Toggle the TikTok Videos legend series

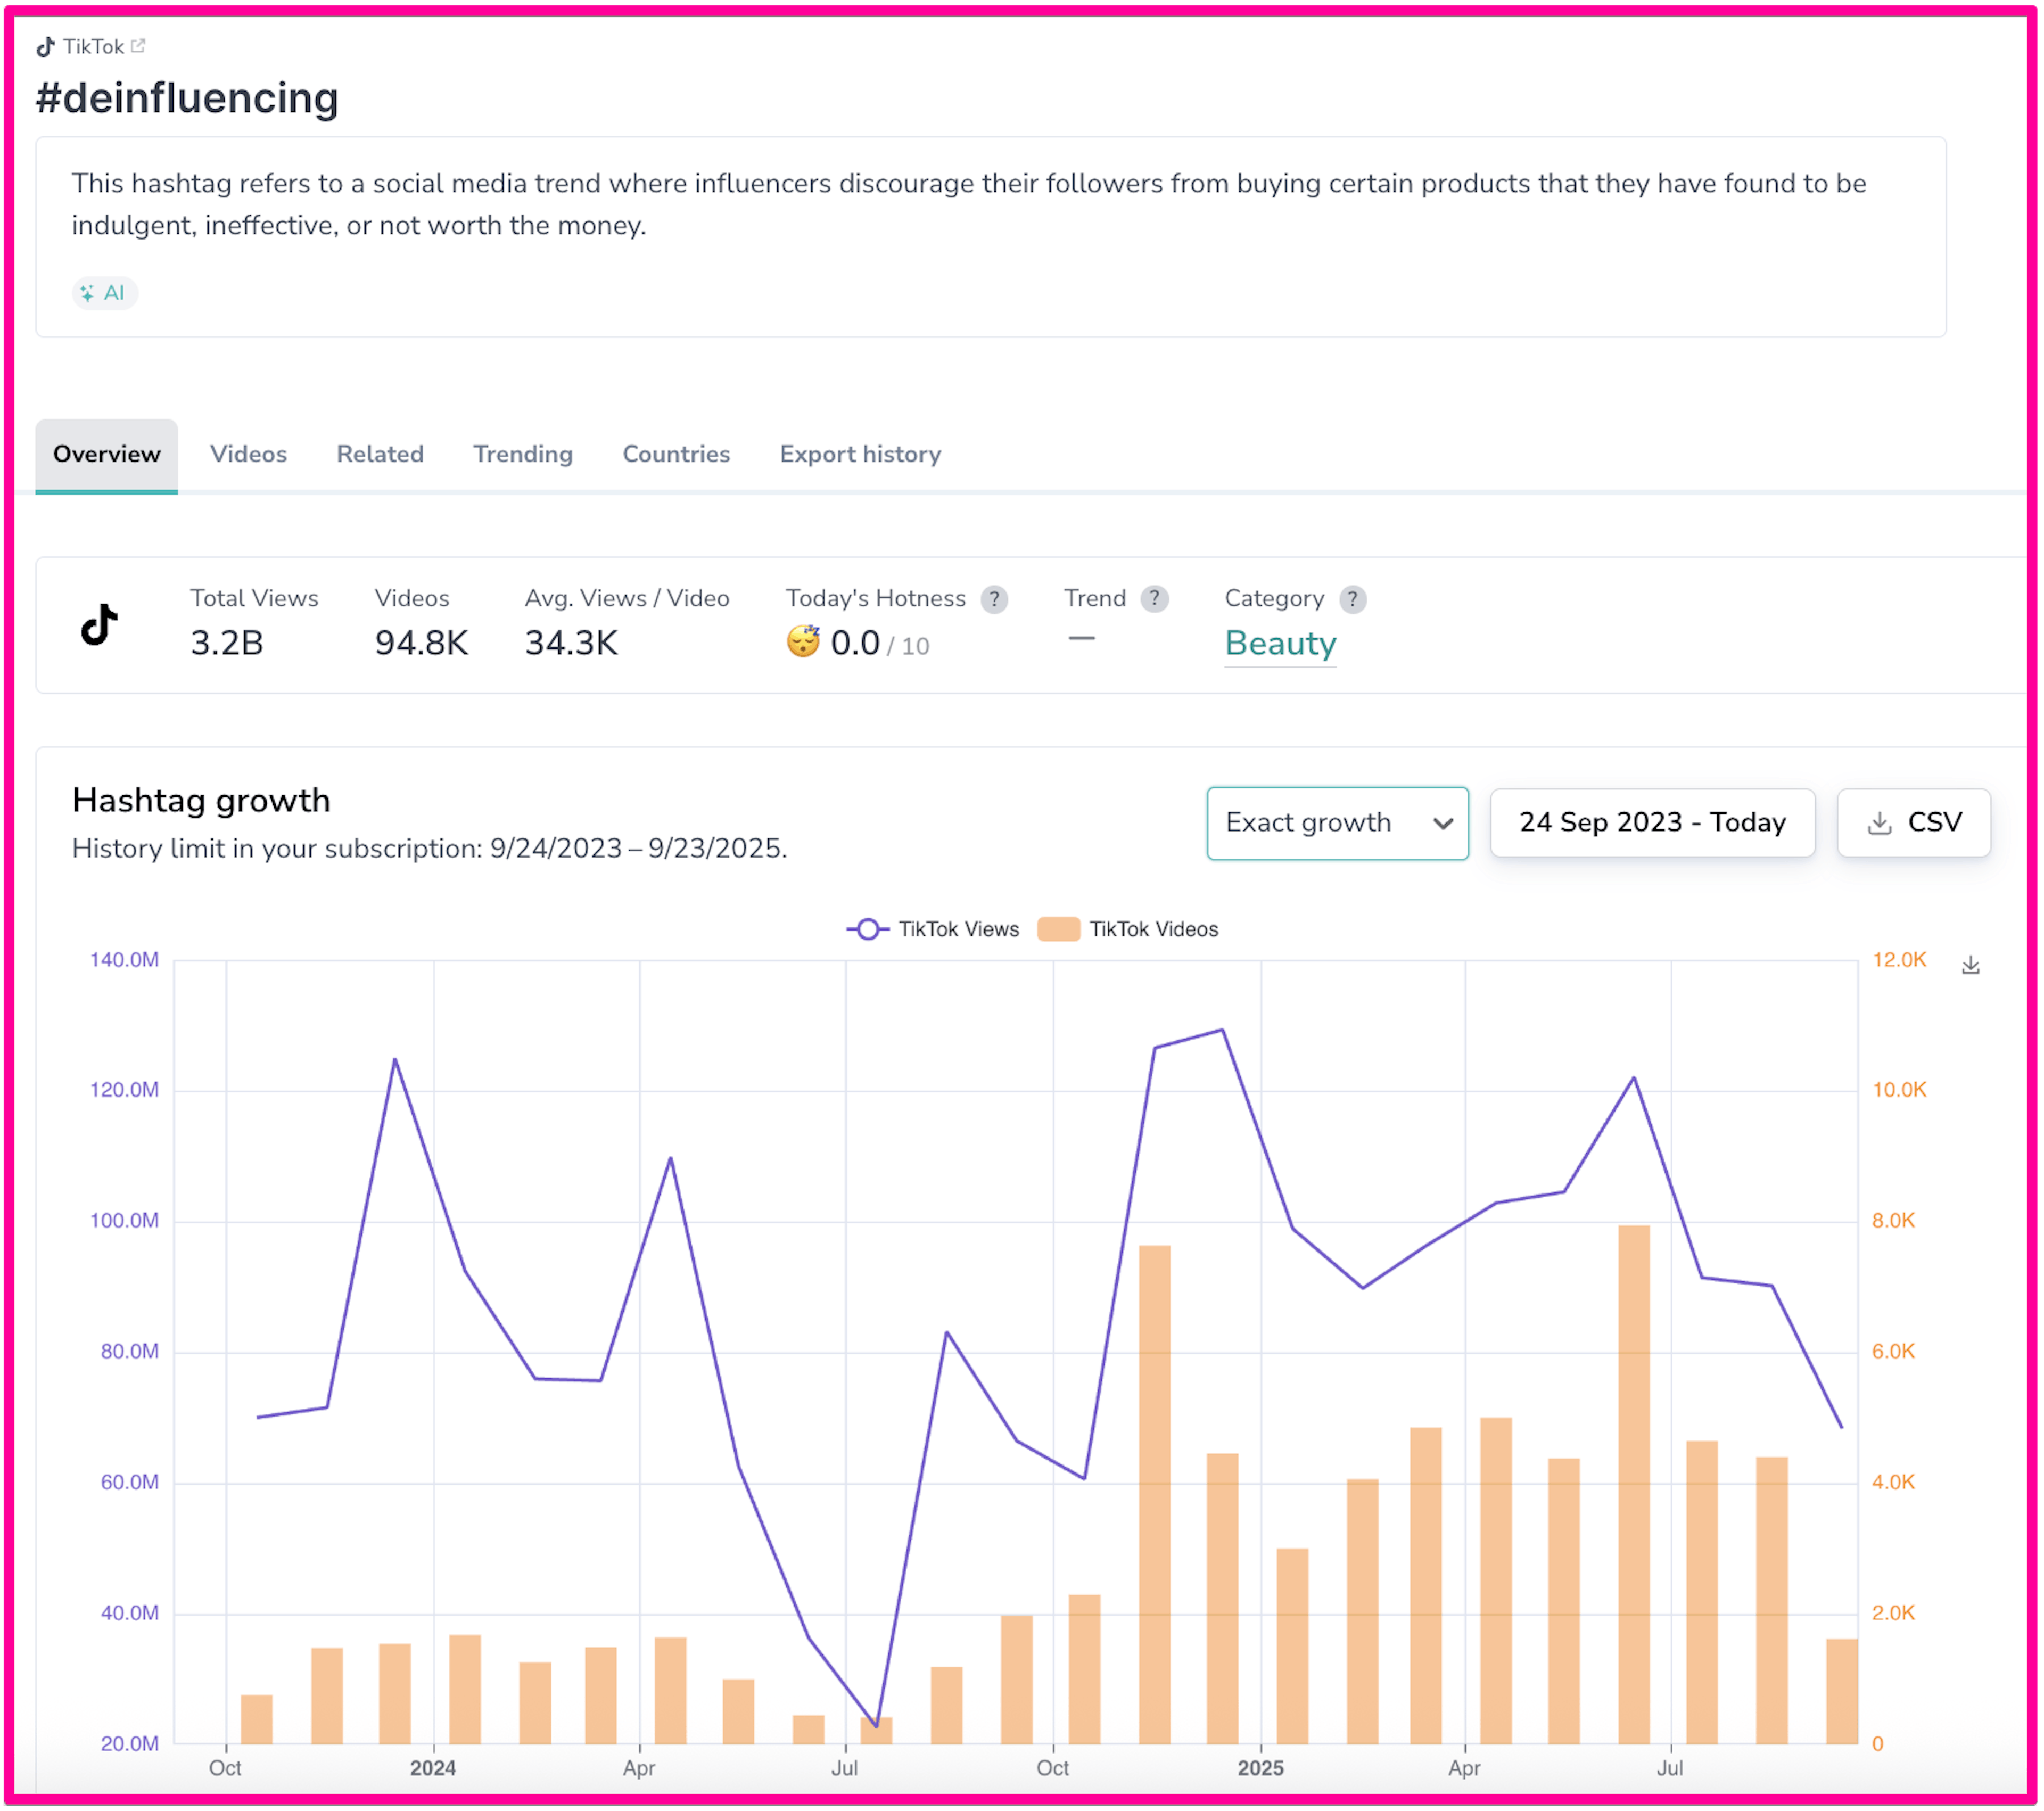(1153, 929)
